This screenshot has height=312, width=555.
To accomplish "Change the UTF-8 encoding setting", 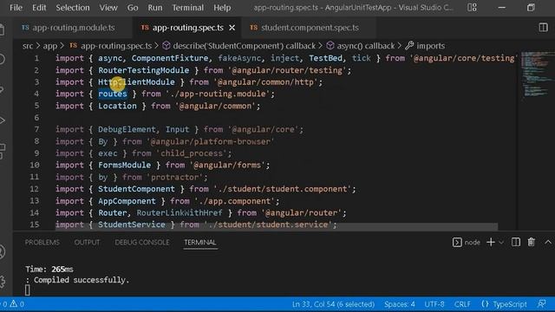I will (434, 304).
